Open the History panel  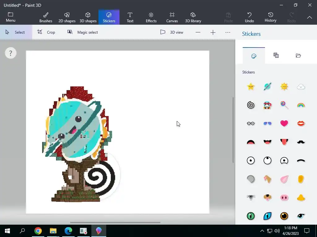(271, 17)
